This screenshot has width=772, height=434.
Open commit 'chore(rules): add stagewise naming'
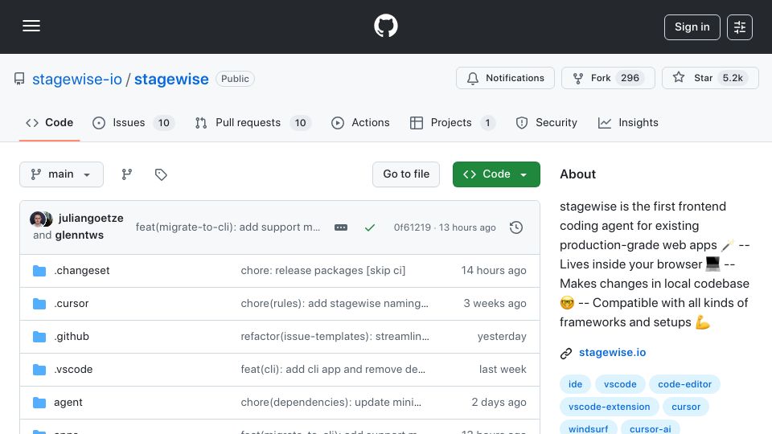pyautogui.click(x=335, y=304)
